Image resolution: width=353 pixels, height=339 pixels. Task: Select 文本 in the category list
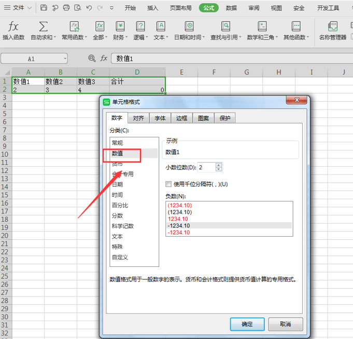(134, 236)
